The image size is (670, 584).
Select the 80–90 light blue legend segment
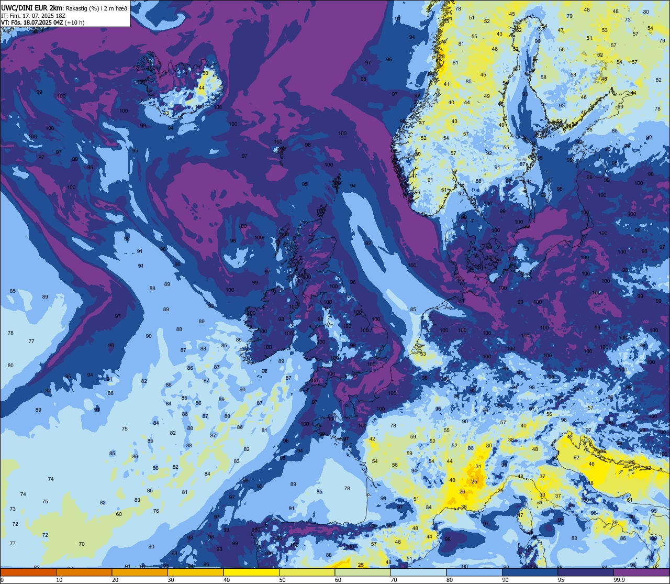pos(474,572)
